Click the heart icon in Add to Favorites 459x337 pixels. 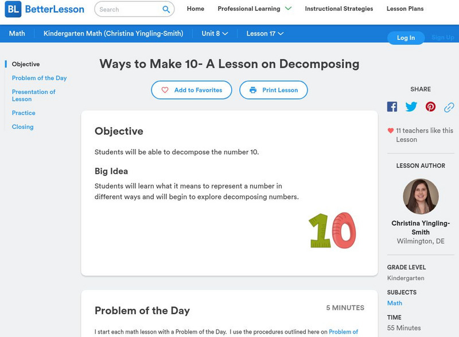coord(165,90)
